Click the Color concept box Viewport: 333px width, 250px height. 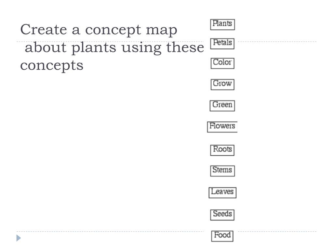(222, 63)
